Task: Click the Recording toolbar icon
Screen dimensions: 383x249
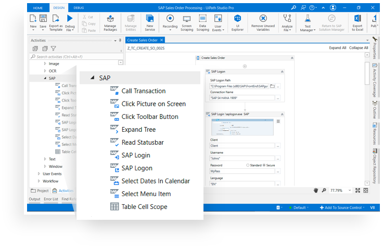Action: point(170,21)
